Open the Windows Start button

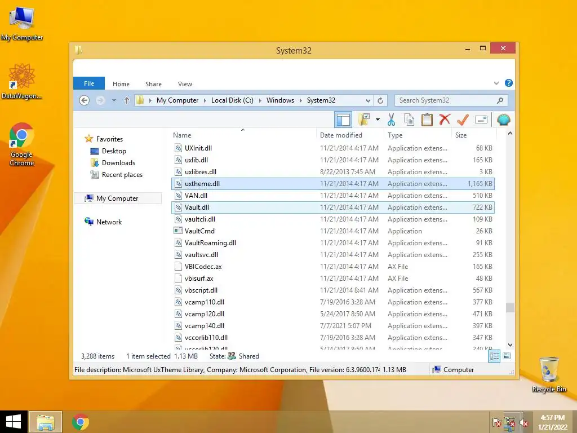tap(14, 422)
